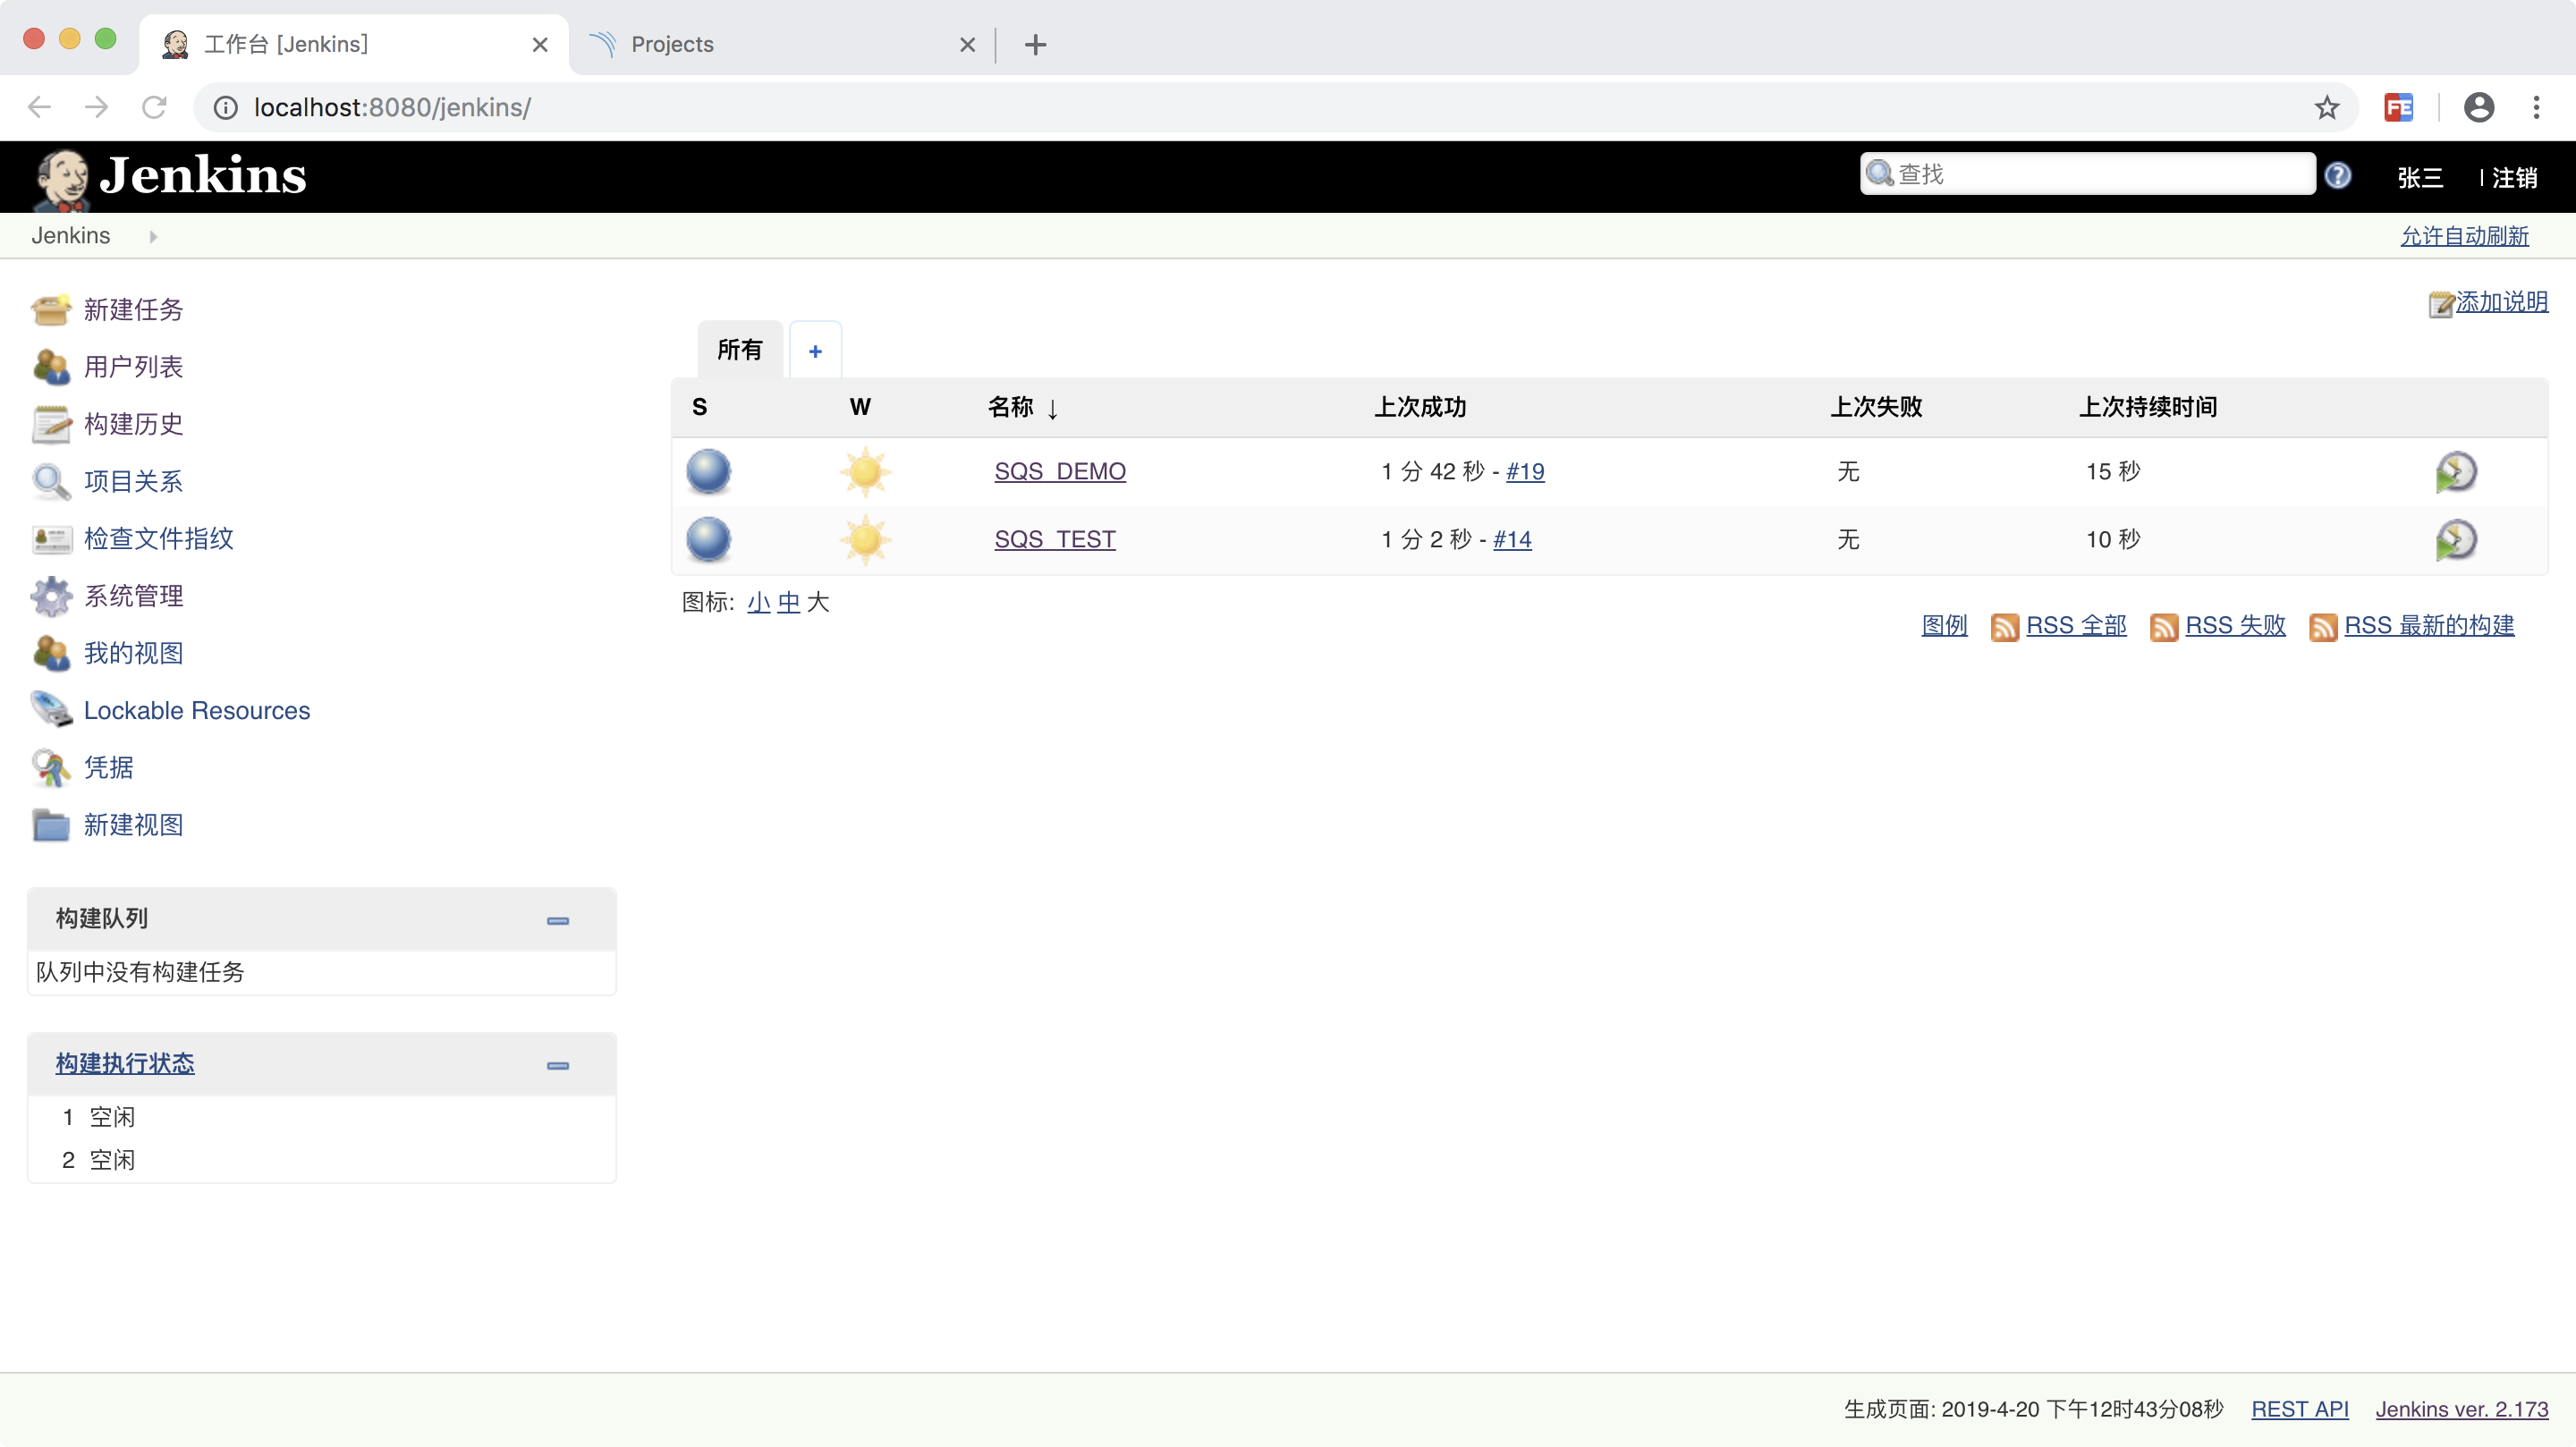Schedule a build for SQS_TEST
This screenshot has width=2576, height=1447.
click(2455, 540)
